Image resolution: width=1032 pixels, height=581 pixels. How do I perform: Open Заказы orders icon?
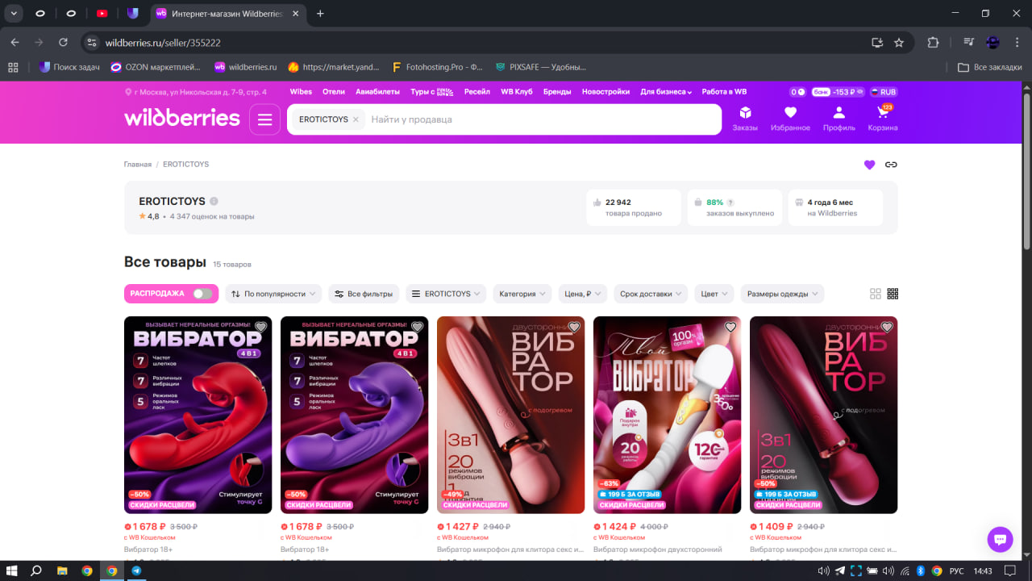pos(745,119)
